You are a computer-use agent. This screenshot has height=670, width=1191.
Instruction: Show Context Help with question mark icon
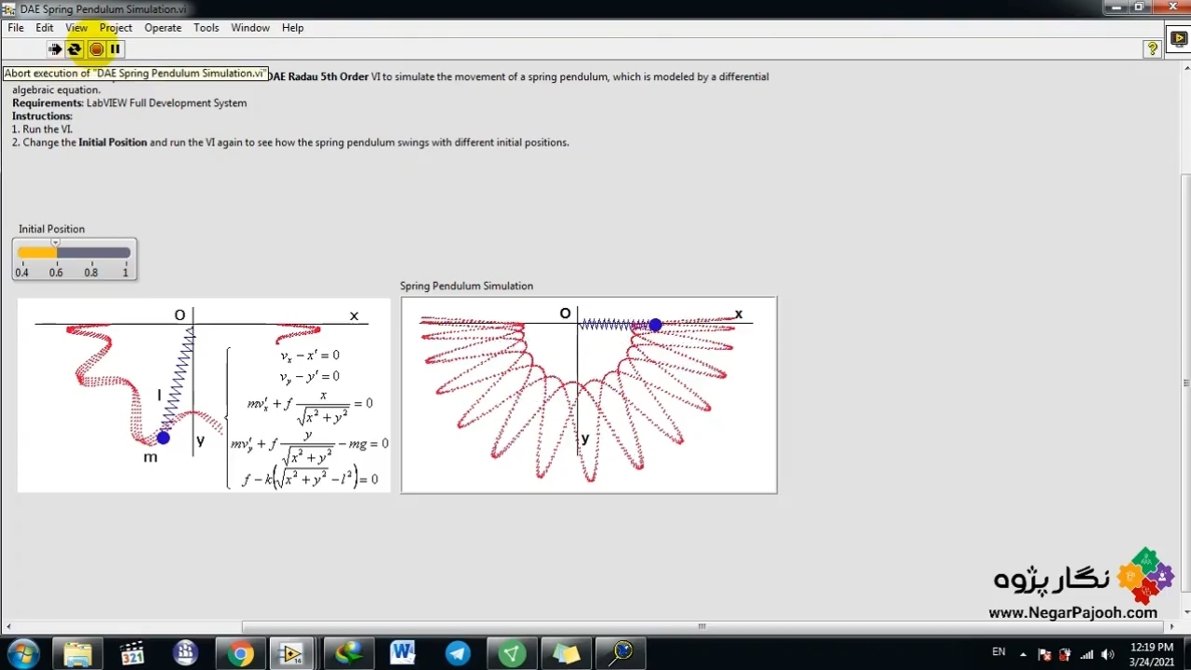tap(1152, 49)
